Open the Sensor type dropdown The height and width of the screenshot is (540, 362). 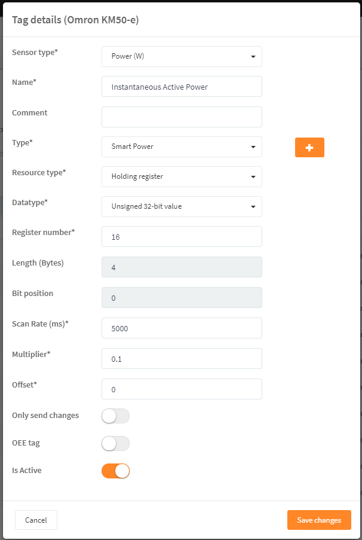(x=182, y=56)
